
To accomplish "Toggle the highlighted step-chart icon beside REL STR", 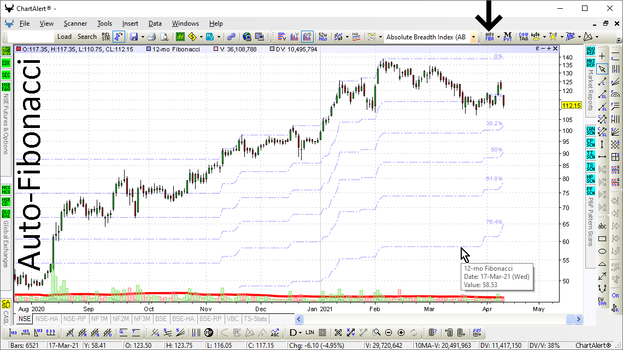I will (x=119, y=37).
